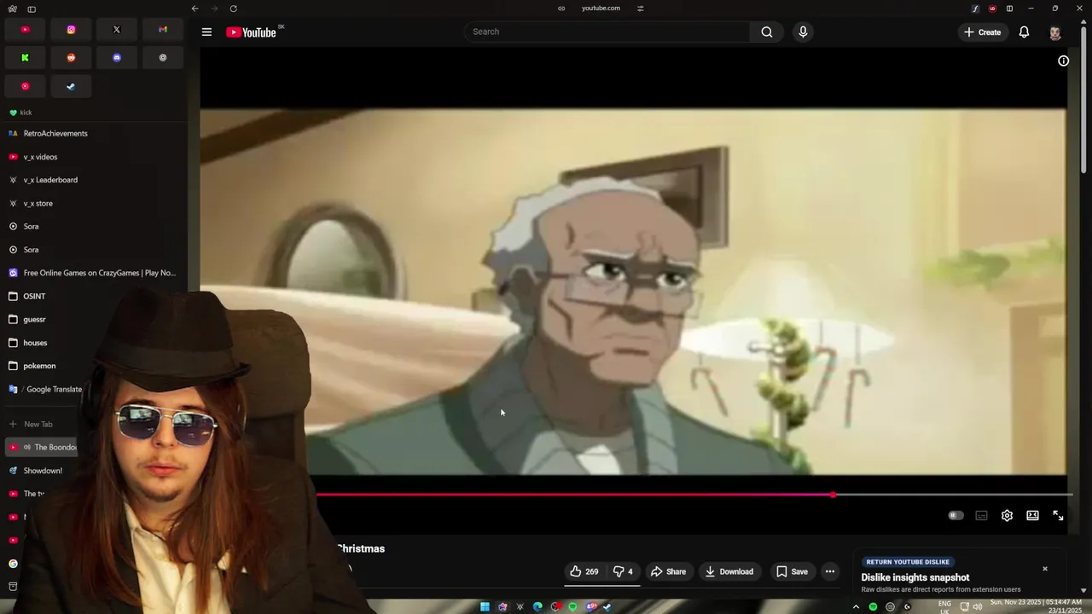The image size is (1092, 614).
Task: Open the ChatGPT pinned tab tile
Action: [162, 58]
